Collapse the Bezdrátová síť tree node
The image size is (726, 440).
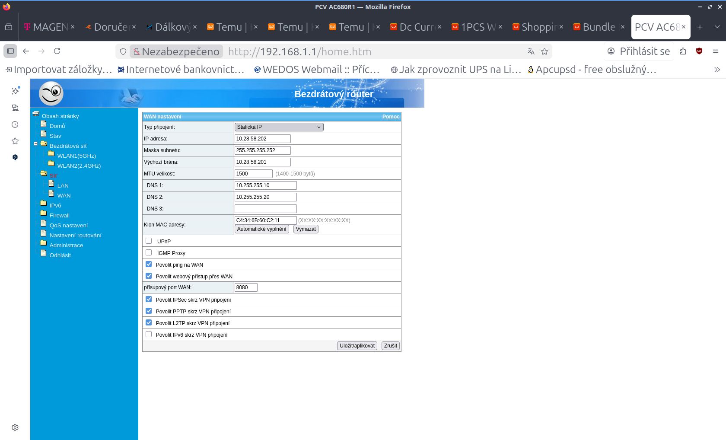35,144
